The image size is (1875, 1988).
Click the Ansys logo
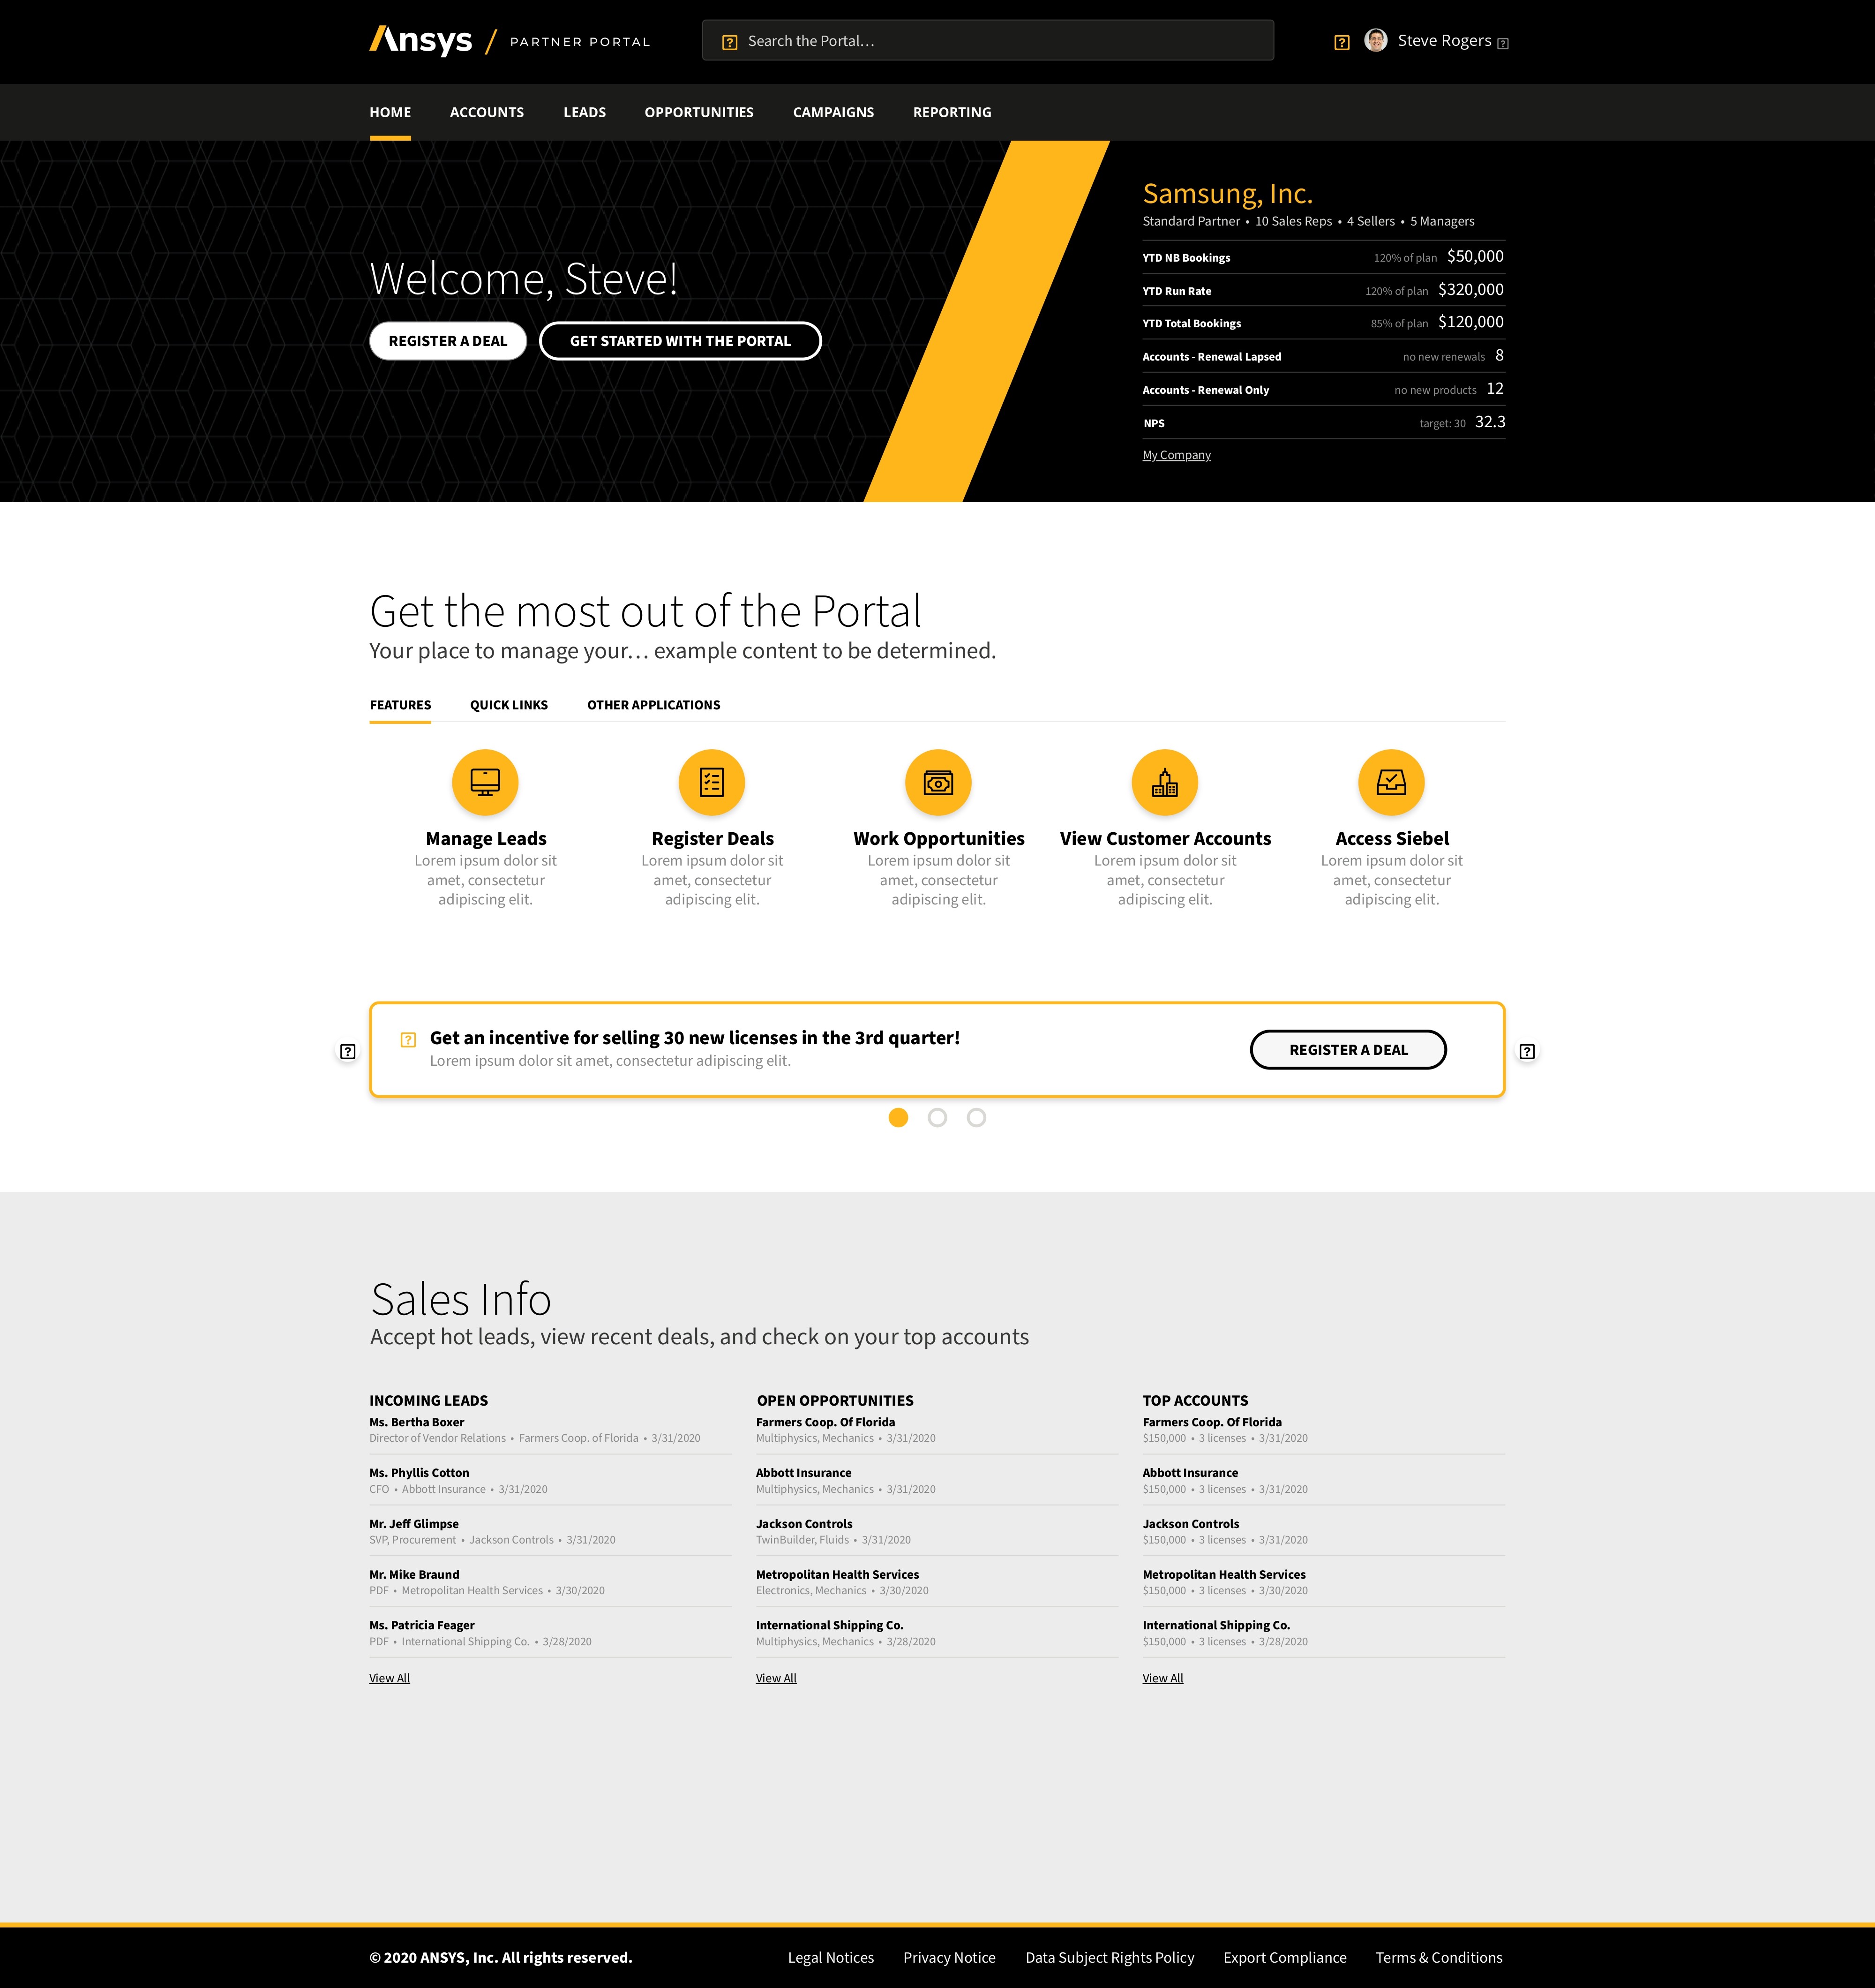click(x=421, y=41)
